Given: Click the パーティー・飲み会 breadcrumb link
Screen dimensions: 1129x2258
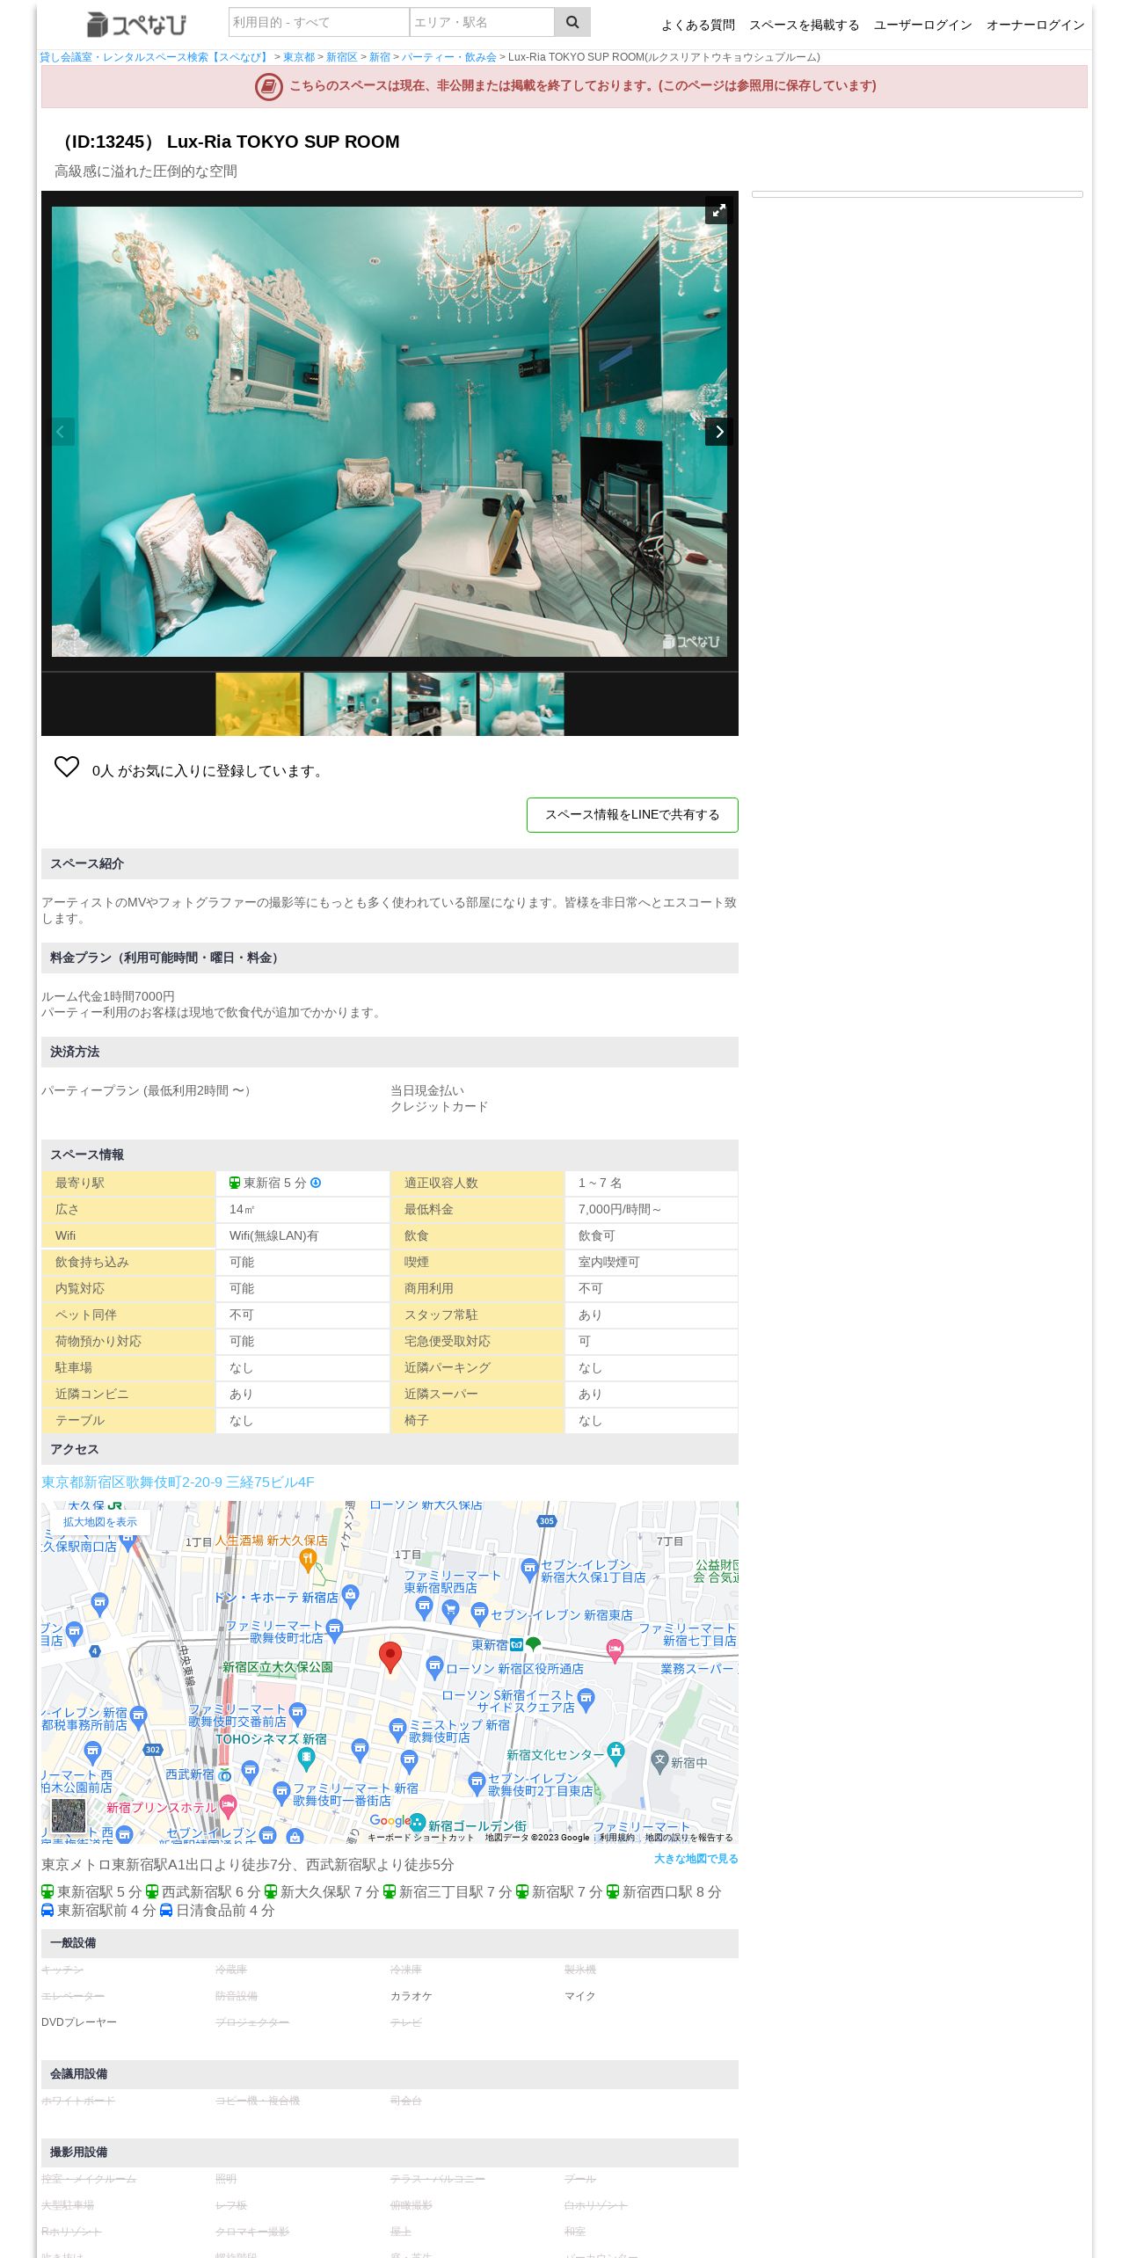Looking at the screenshot, I should click(449, 57).
